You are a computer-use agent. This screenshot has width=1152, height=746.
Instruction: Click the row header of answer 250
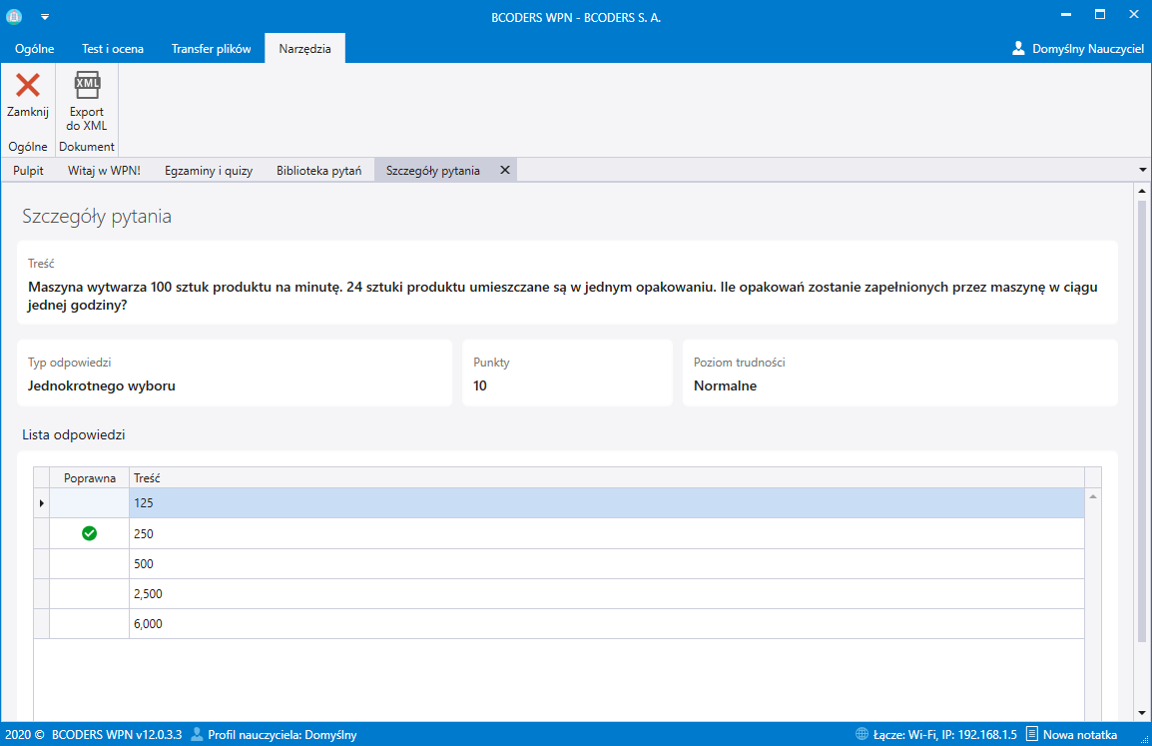[x=41, y=533]
